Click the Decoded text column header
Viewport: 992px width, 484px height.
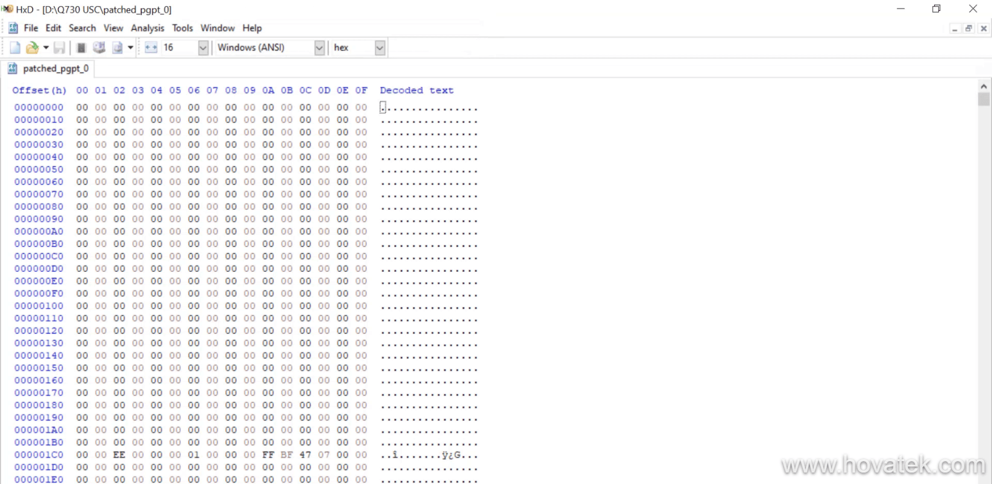pos(416,90)
